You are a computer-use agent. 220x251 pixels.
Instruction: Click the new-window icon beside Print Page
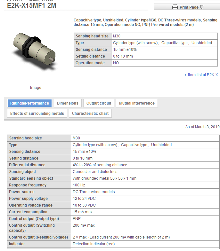(x=202, y=7)
